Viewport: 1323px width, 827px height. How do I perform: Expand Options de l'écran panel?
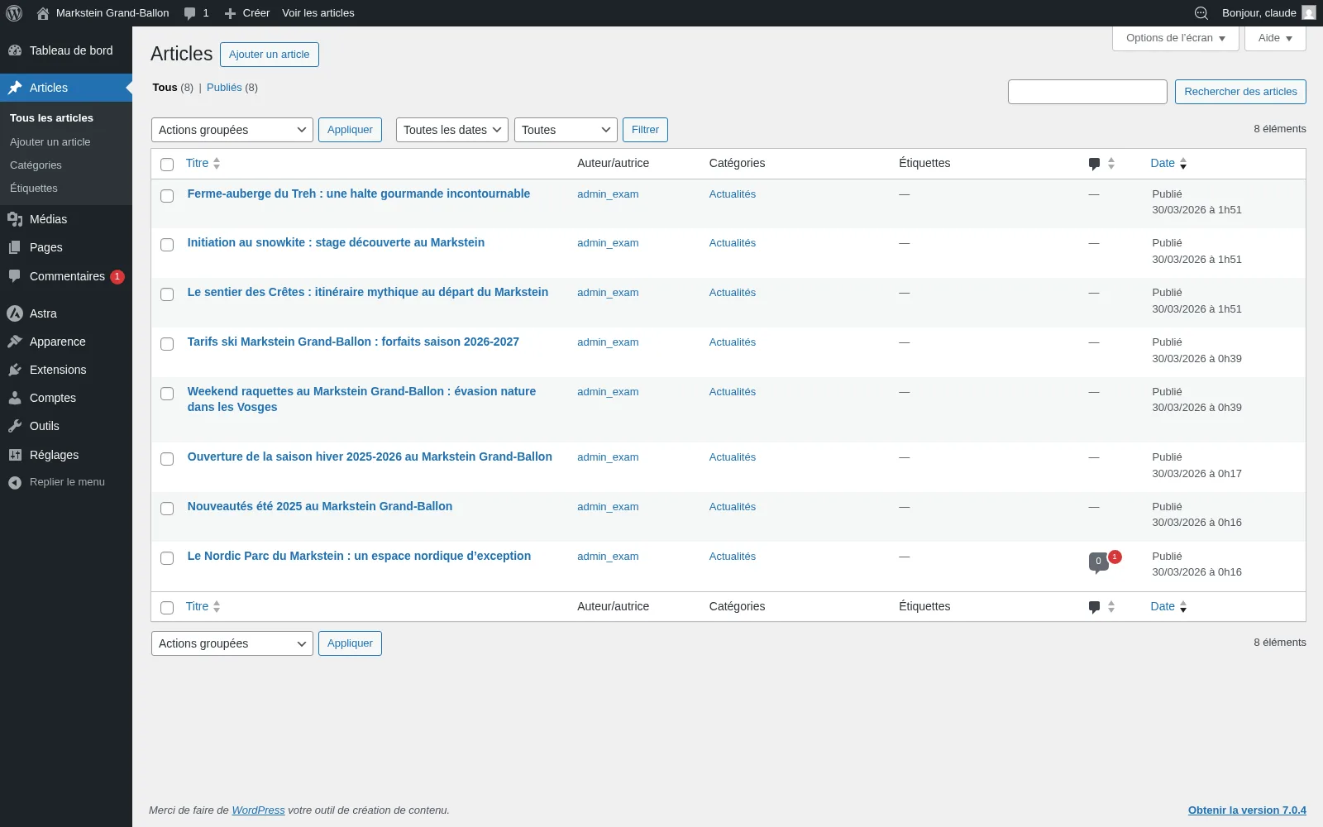click(1176, 38)
